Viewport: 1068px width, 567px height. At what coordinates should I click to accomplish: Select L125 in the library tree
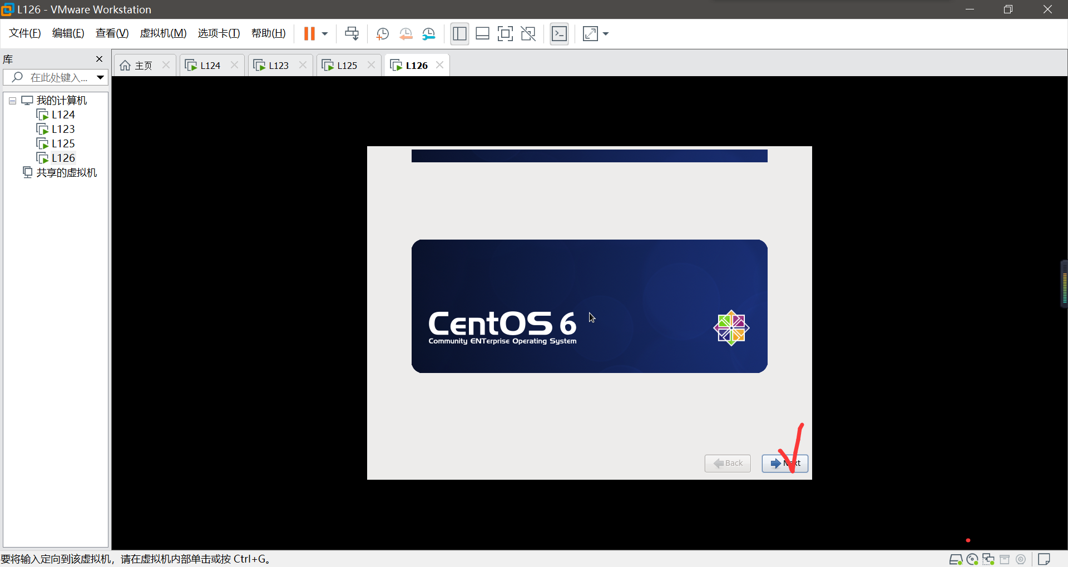63,143
